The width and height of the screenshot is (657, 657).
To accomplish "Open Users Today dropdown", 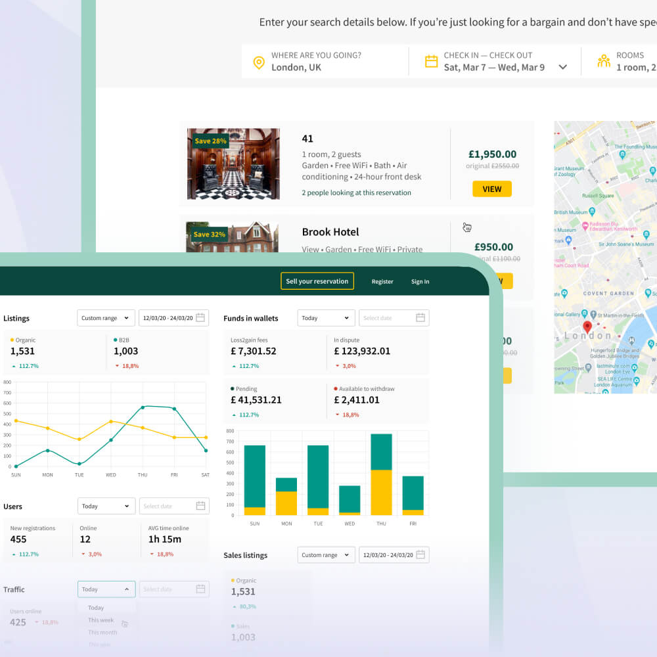I will click(106, 506).
